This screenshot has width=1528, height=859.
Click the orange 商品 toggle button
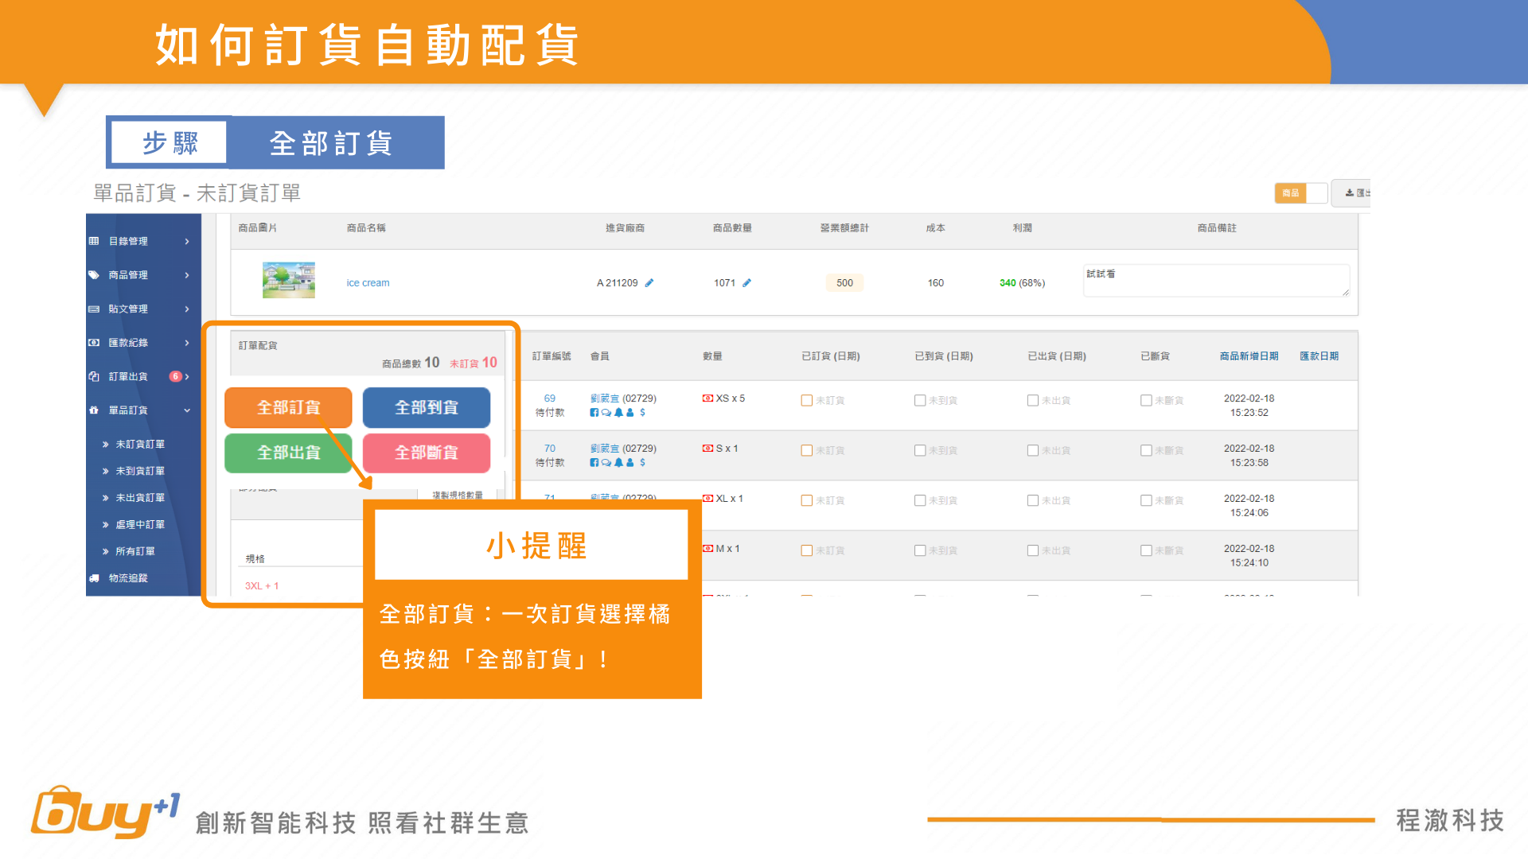(x=1290, y=193)
